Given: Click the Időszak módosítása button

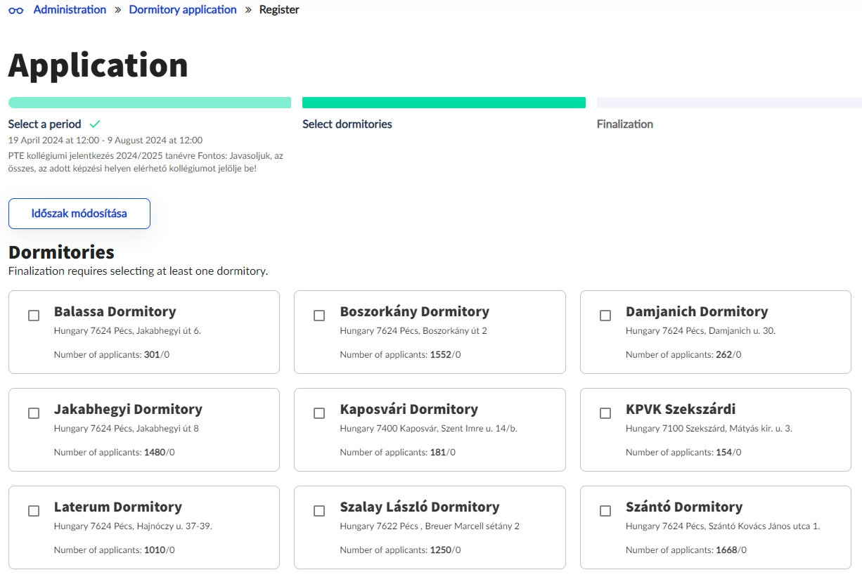Looking at the screenshot, I should (79, 214).
